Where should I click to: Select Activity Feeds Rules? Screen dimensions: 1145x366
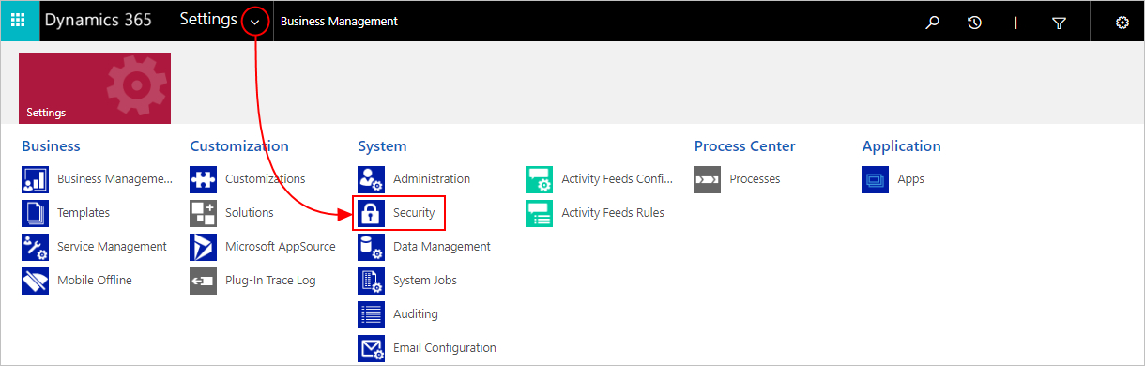click(x=613, y=213)
